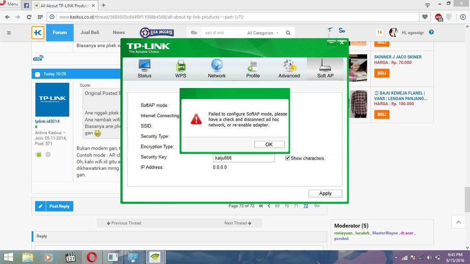
Task: Select the Soft AP tab
Action: [x=325, y=69]
